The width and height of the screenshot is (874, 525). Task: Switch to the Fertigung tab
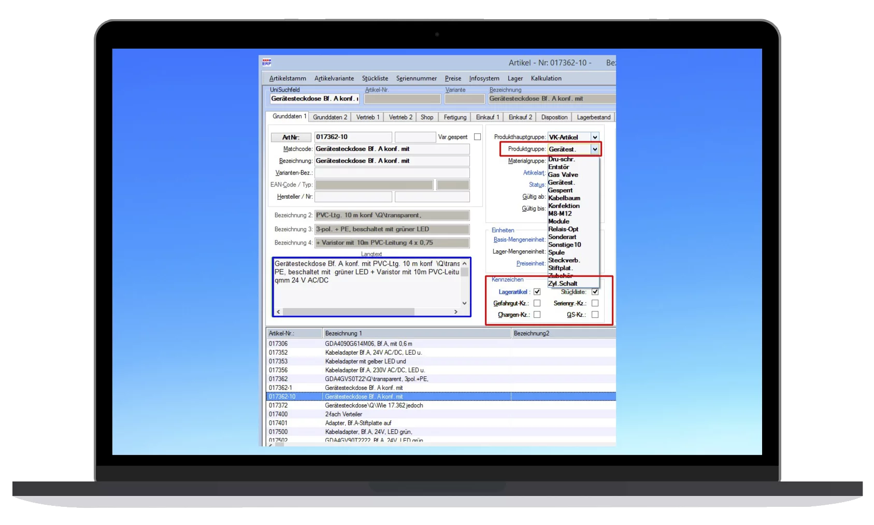pyautogui.click(x=455, y=117)
